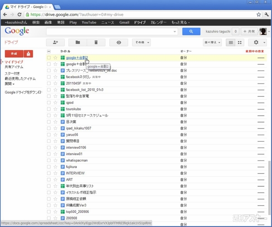The image size is (272, 227).
Task: Open 検索 in the Google bar
Action: 36,23
